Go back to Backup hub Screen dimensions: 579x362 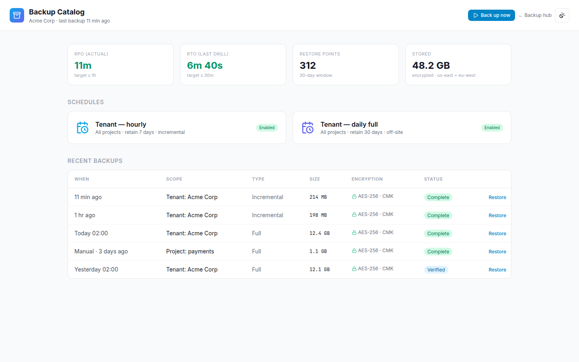tap(535, 15)
